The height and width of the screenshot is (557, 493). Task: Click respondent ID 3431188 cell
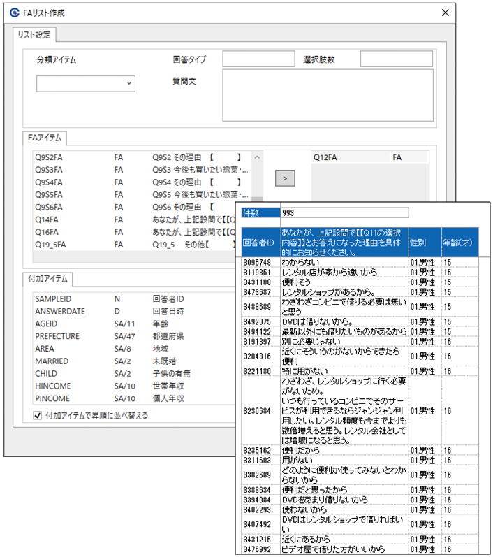tap(261, 282)
